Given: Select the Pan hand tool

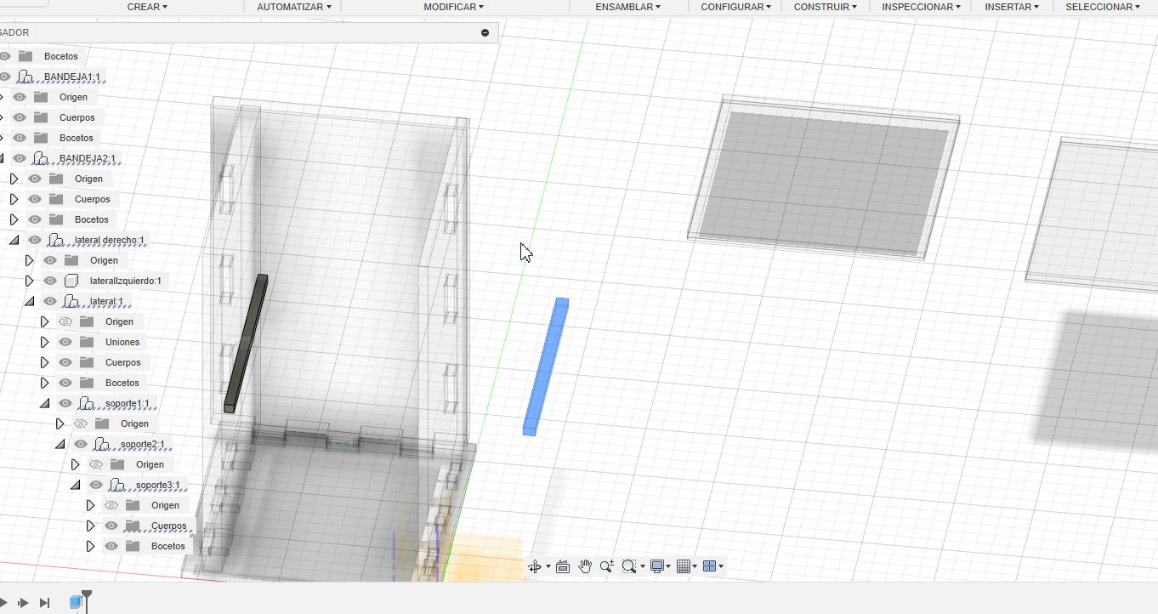Looking at the screenshot, I should [585, 566].
